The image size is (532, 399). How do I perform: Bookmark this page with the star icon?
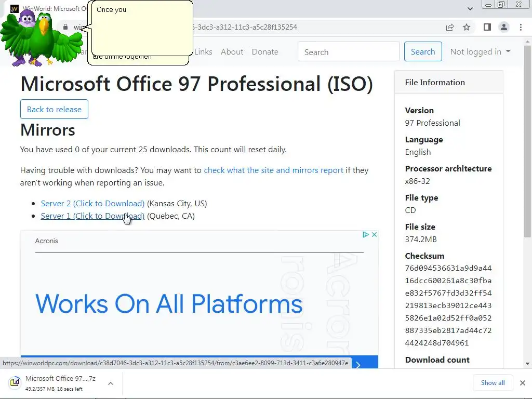point(467,27)
